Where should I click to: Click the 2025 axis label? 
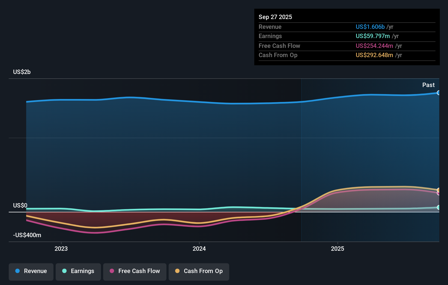click(337, 248)
